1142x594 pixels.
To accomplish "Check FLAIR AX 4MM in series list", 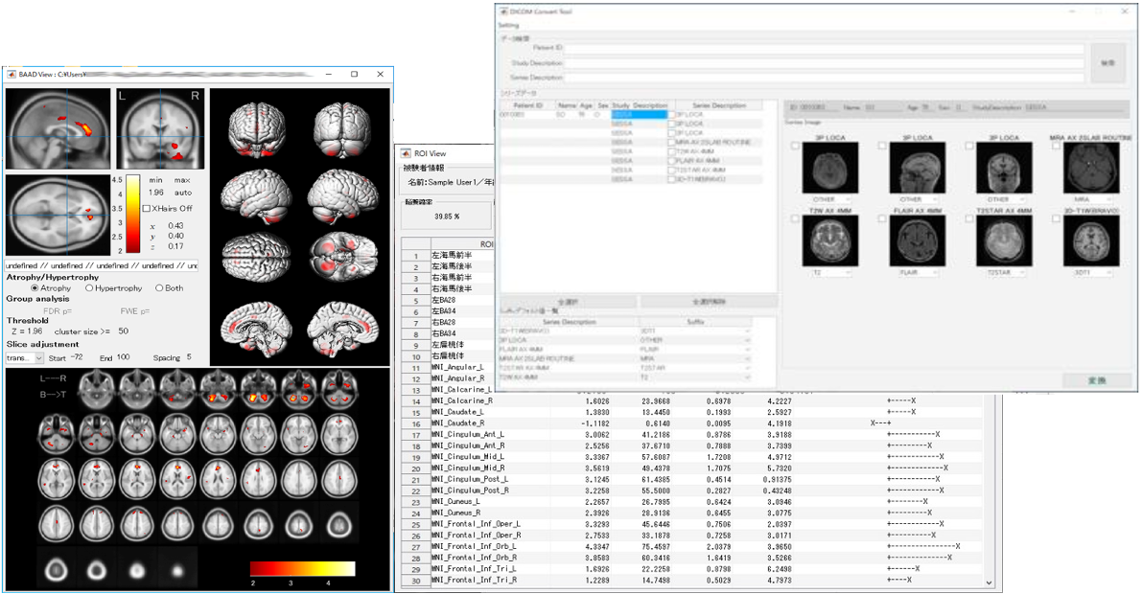I will point(672,160).
